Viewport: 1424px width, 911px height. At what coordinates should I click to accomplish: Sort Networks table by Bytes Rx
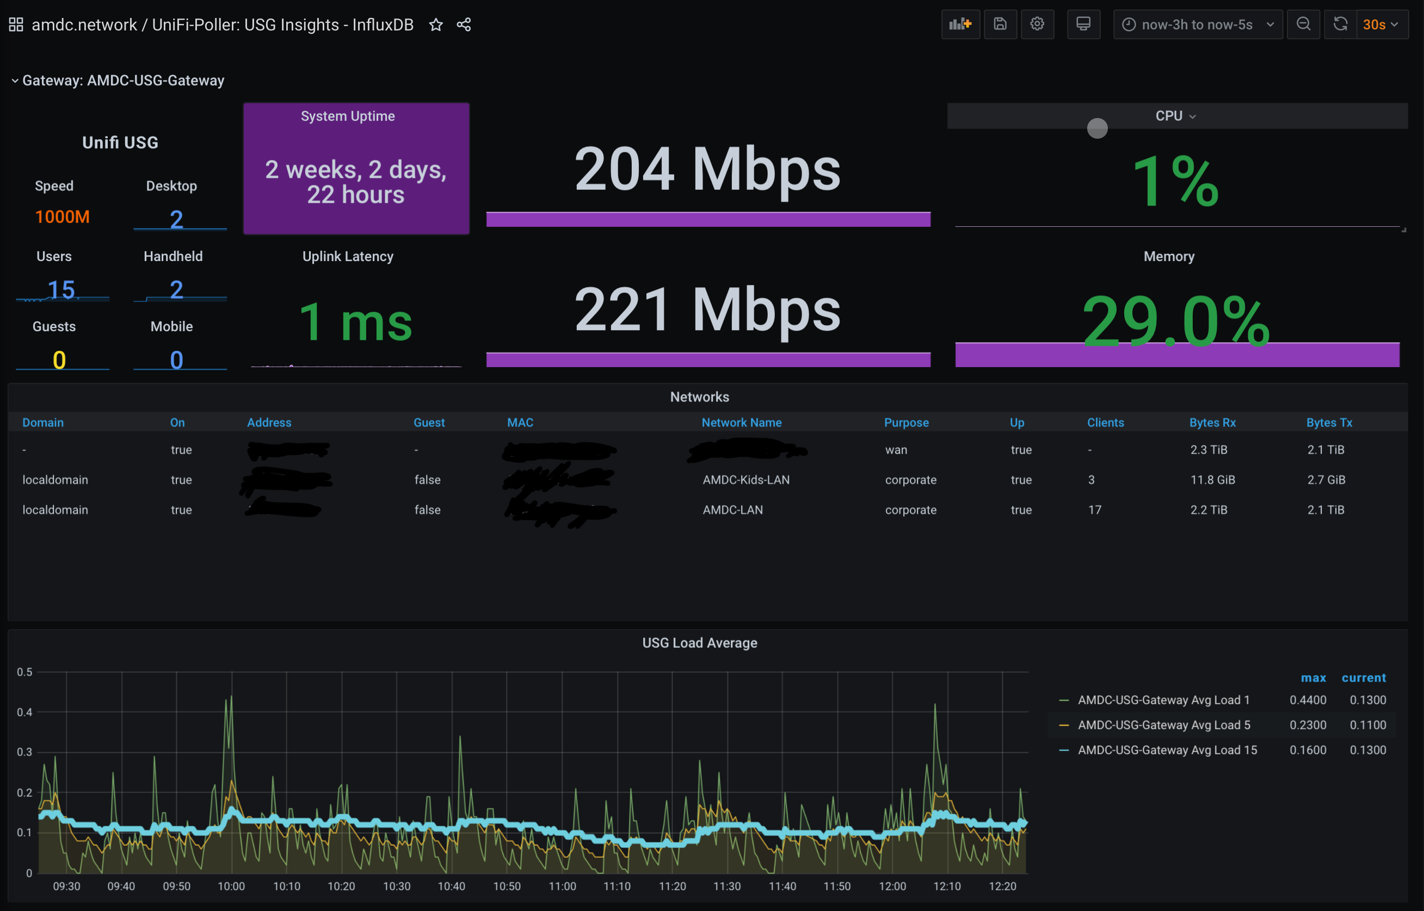[x=1213, y=423]
